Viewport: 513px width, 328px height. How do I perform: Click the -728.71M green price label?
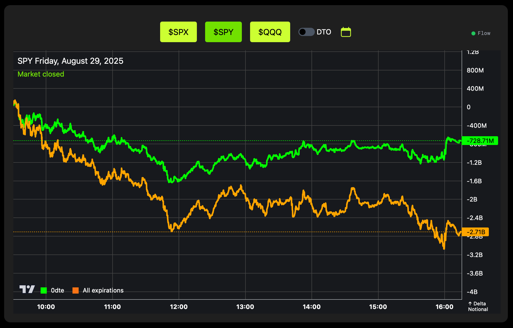pos(480,141)
